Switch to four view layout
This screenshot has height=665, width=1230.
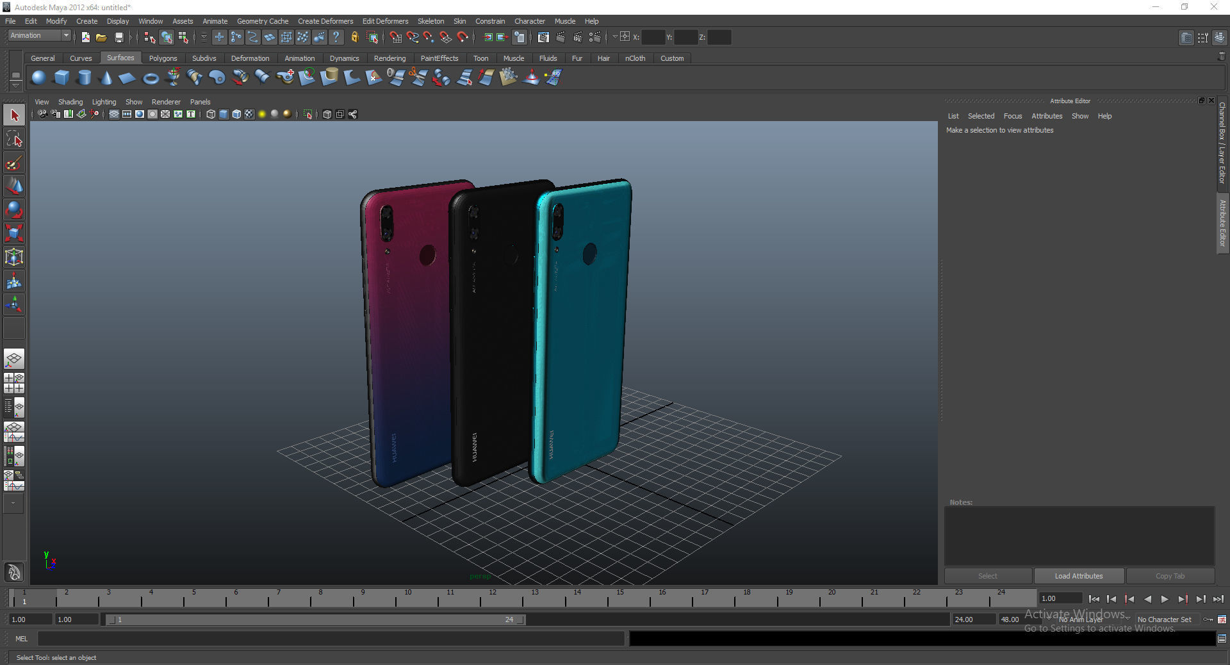(x=14, y=383)
